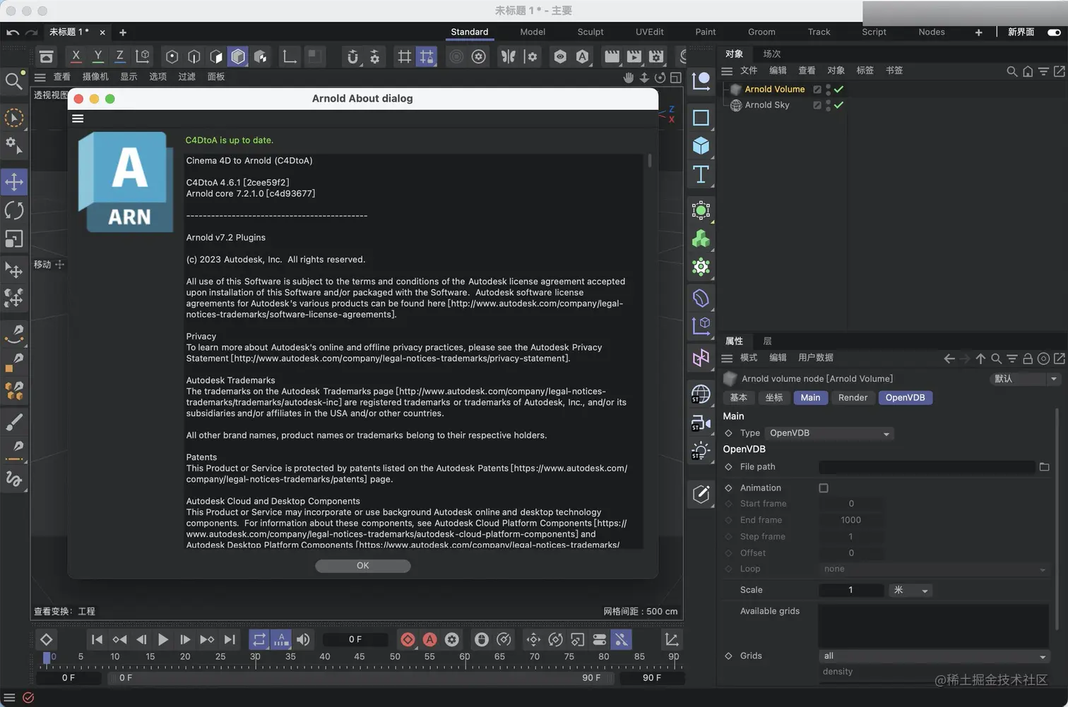Click the Play forward button
This screenshot has width=1068, height=707.
tap(163, 639)
